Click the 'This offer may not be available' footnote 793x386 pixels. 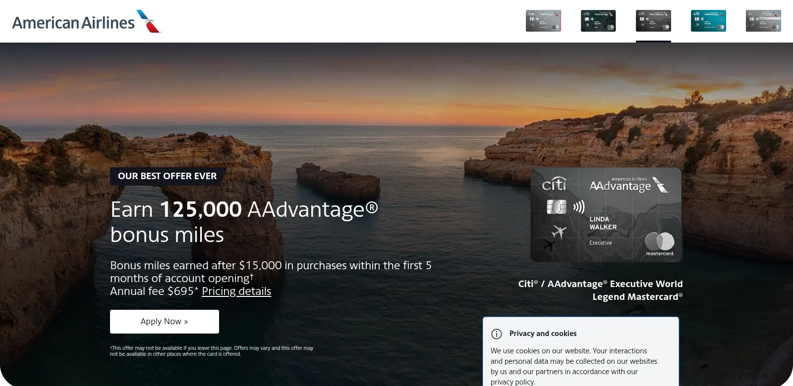pyautogui.click(x=212, y=351)
